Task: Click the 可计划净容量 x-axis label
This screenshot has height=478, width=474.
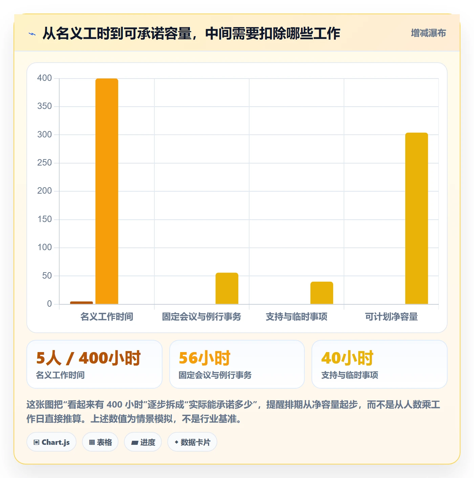Action: pyautogui.click(x=391, y=317)
